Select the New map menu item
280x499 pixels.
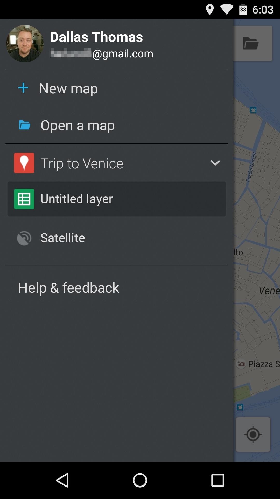point(117,88)
